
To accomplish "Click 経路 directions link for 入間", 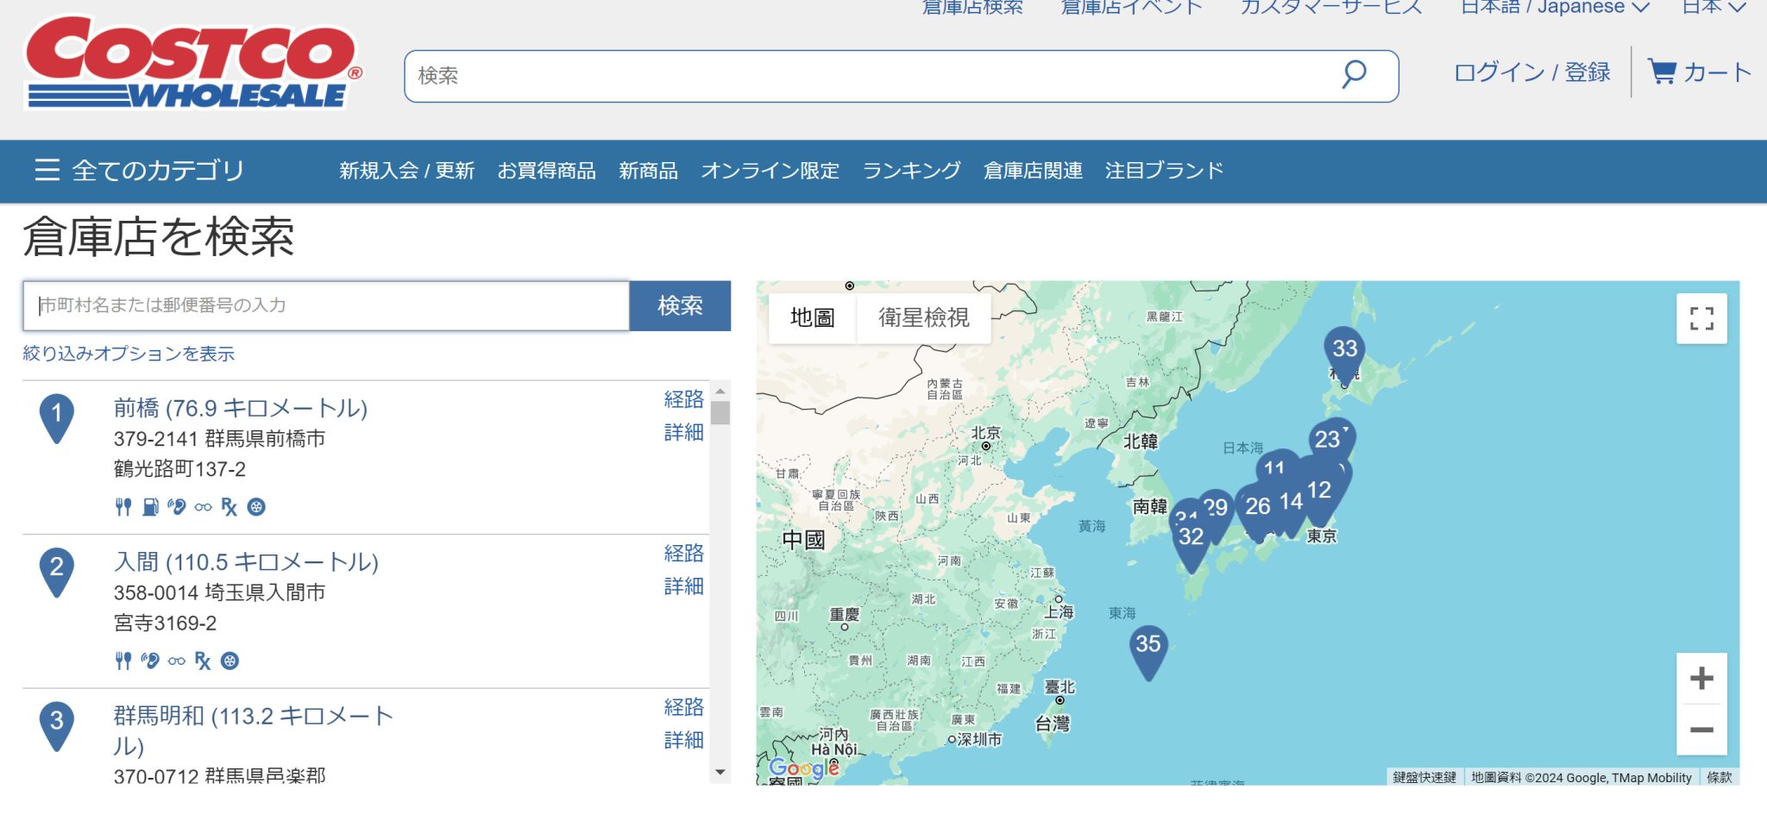I will click(x=683, y=553).
